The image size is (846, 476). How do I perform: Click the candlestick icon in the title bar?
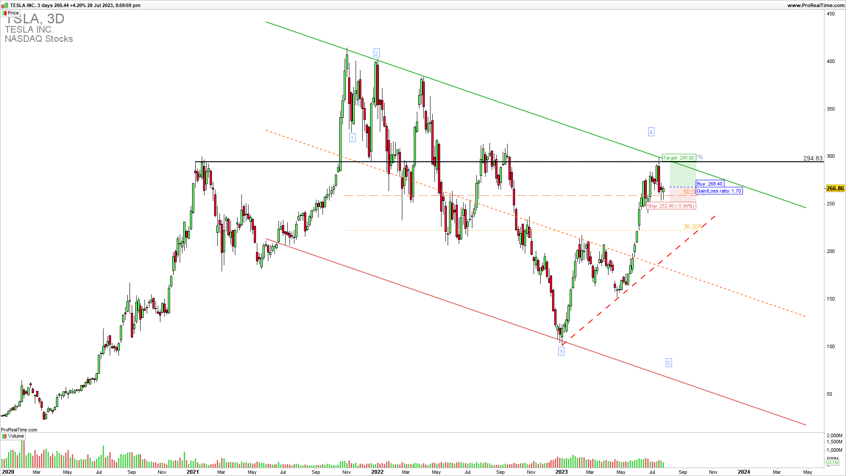tap(5, 5)
